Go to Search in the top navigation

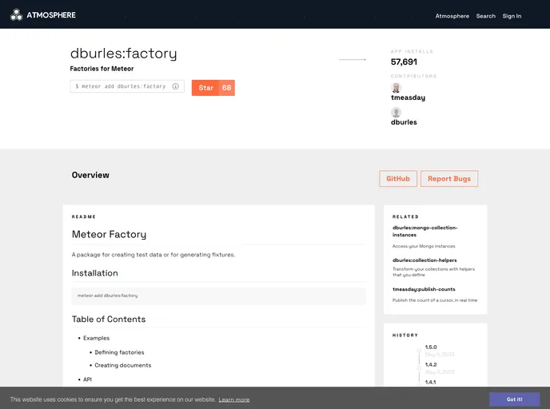[x=486, y=16]
